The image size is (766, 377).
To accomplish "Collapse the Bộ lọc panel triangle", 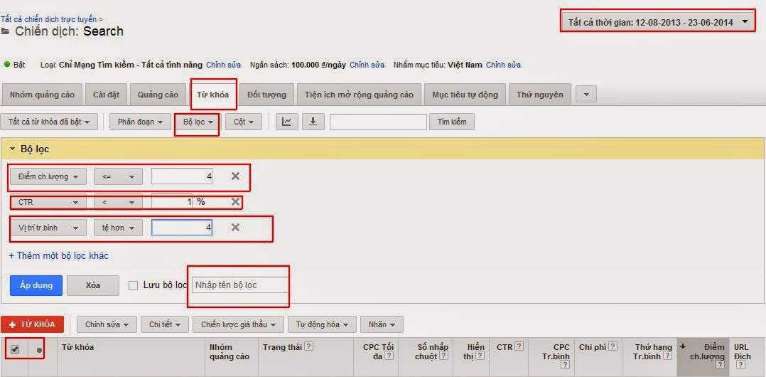I will (13, 149).
